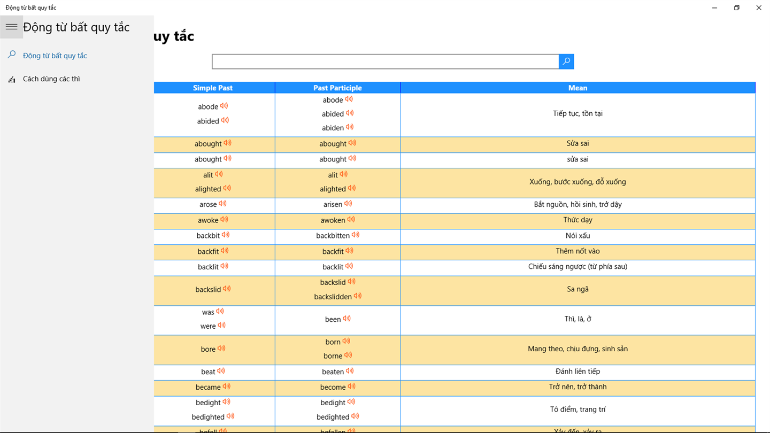This screenshot has height=433, width=770.
Task: Select the 'Past Participle' column header
Action: [x=337, y=88]
